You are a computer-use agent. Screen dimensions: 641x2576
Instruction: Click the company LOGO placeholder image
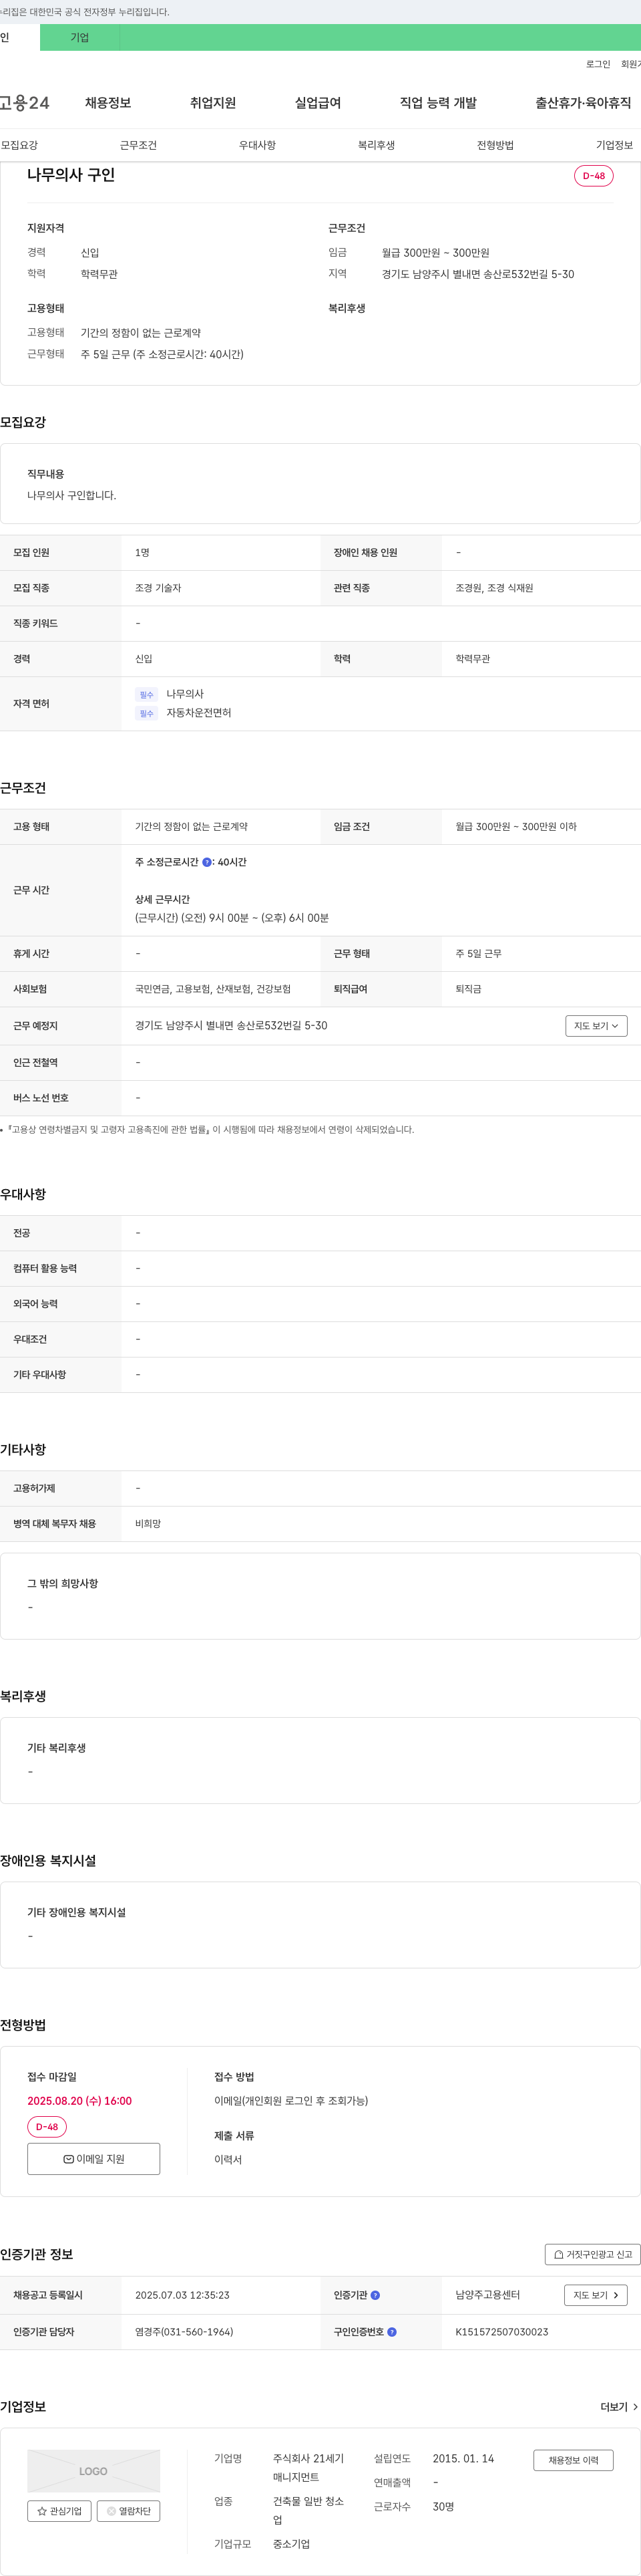pyautogui.click(x=94, y=2470)
